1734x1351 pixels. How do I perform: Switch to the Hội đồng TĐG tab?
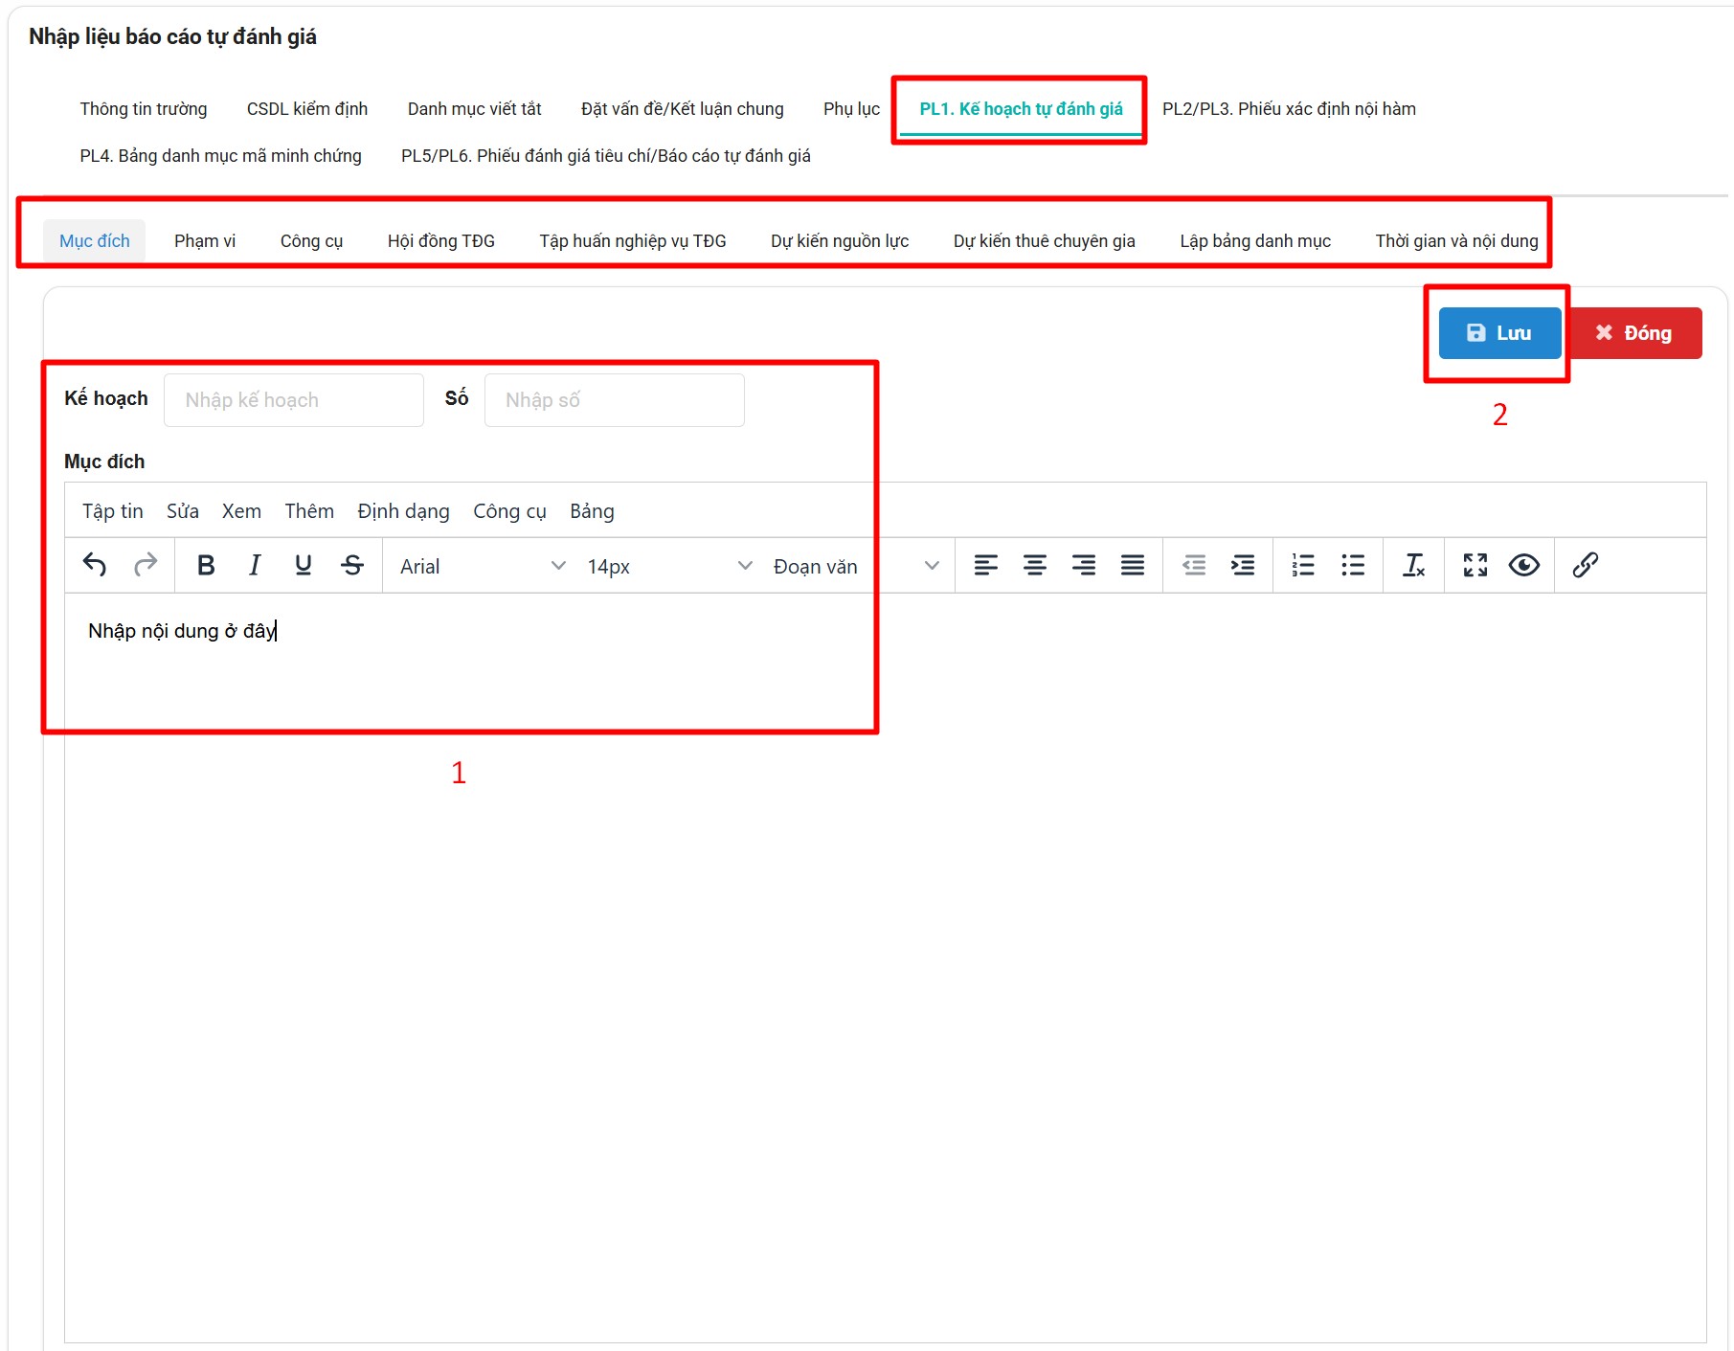click(x=440, y=241)
